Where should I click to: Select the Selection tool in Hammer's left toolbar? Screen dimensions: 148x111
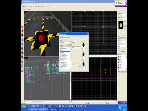(23, 27)
